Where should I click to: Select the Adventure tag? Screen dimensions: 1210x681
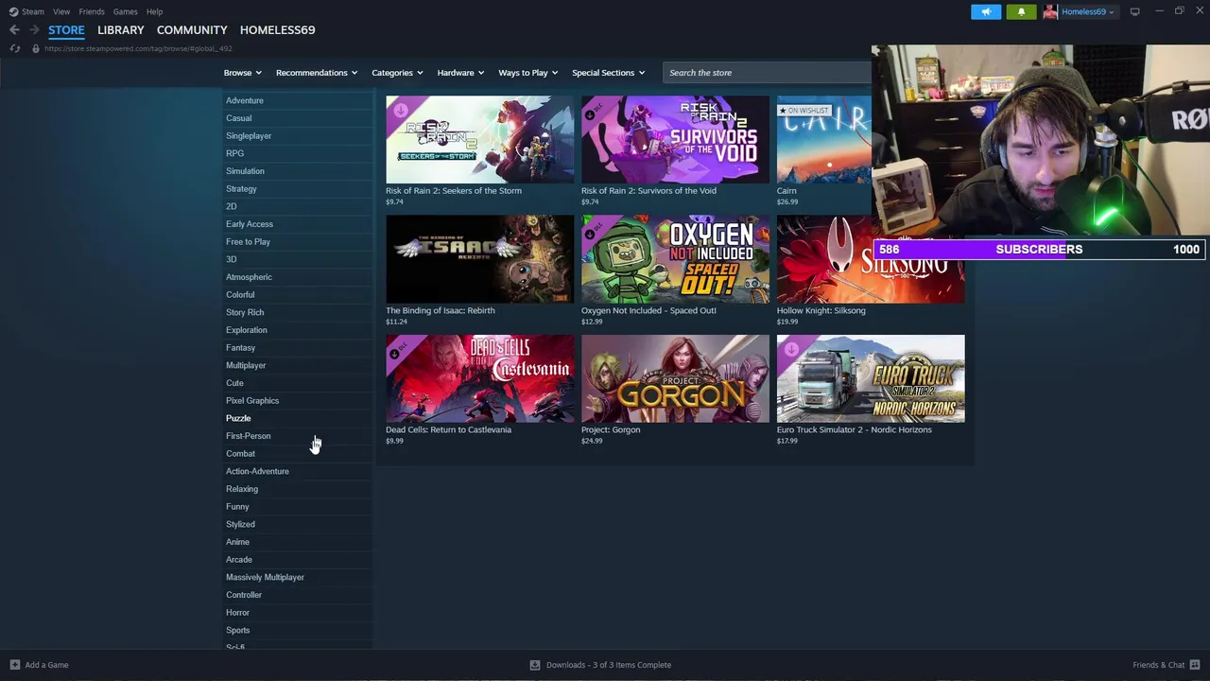click(x=245, y=100)
